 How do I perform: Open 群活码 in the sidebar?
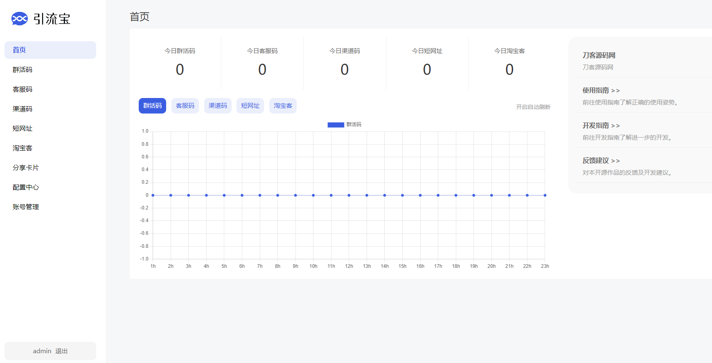(x=23, y=70)
